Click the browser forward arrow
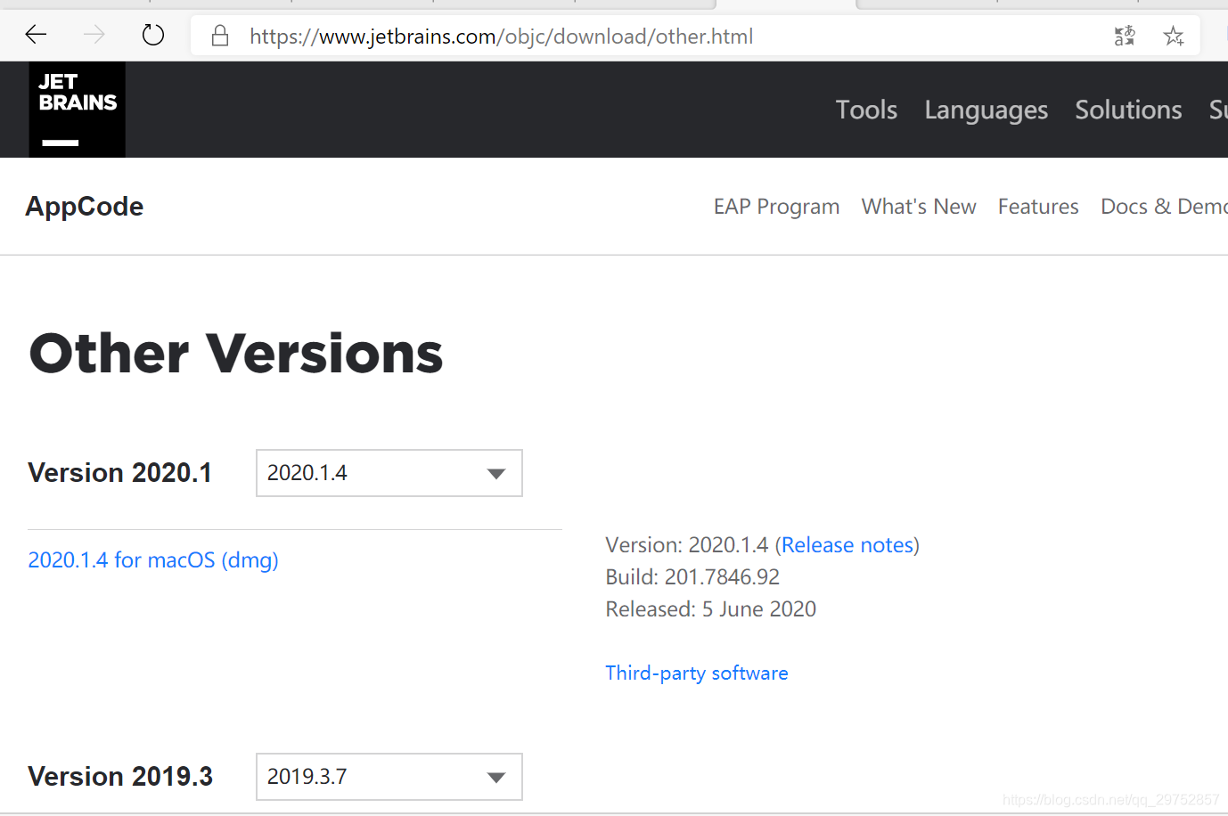 point(94,36)
